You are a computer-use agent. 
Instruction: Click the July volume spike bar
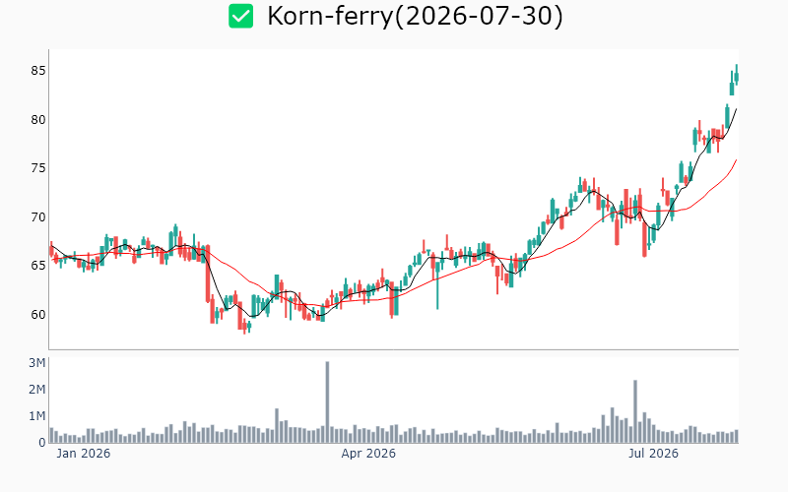(635, 411)
